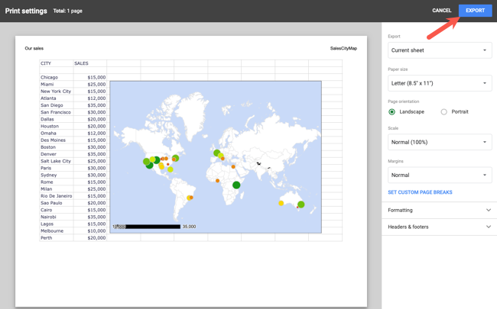The height and width of the screenshot is (309, 497).
Task: Click the 'Our sales' header text
Action: pos(34,48)
